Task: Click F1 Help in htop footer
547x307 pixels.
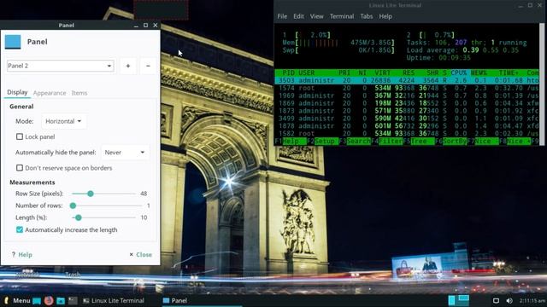Action: [x=291, y=142]
